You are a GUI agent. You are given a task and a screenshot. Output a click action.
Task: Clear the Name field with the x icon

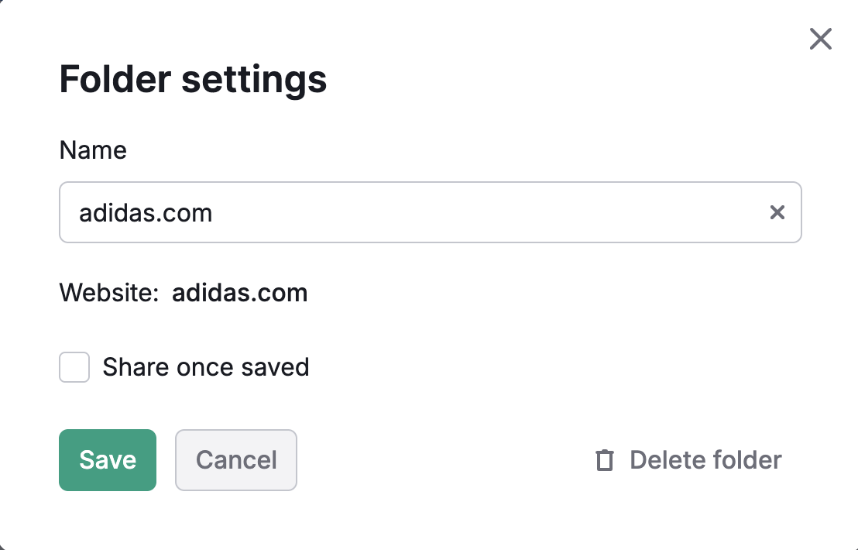(x=777, y=212)
